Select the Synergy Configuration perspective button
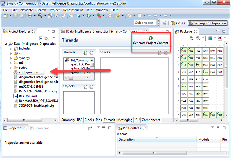Screen dimensions: 231x158 point(208,23)
